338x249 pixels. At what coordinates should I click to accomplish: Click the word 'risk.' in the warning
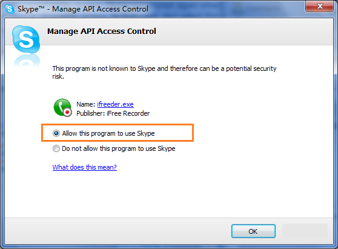tap(58, 76)
